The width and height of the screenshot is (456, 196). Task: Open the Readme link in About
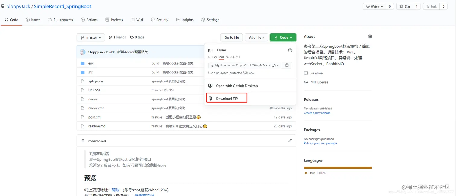316,73
